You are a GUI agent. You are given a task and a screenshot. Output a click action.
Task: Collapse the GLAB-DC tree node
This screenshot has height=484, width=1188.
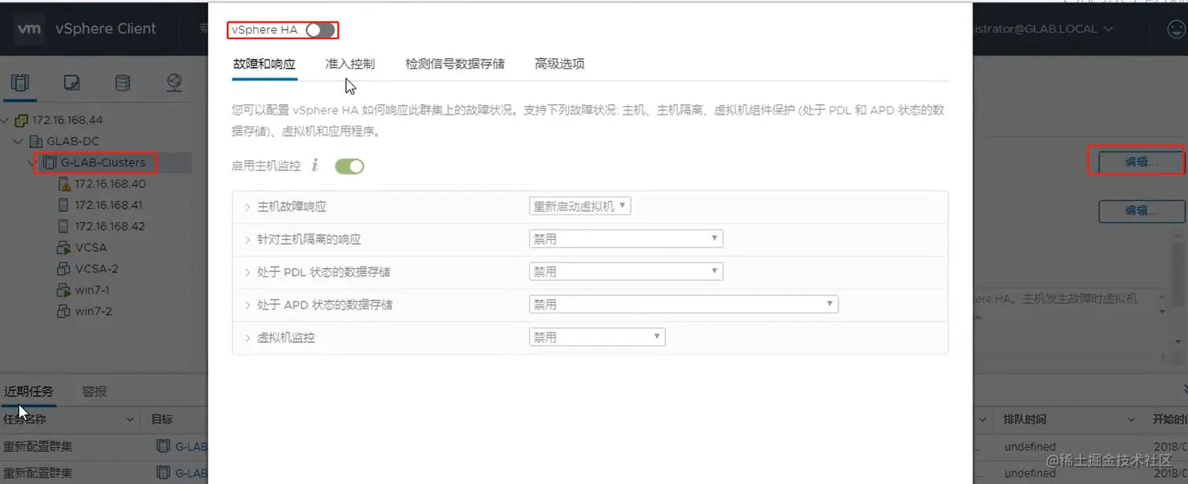pyautogui.click(x=19, y=141)
